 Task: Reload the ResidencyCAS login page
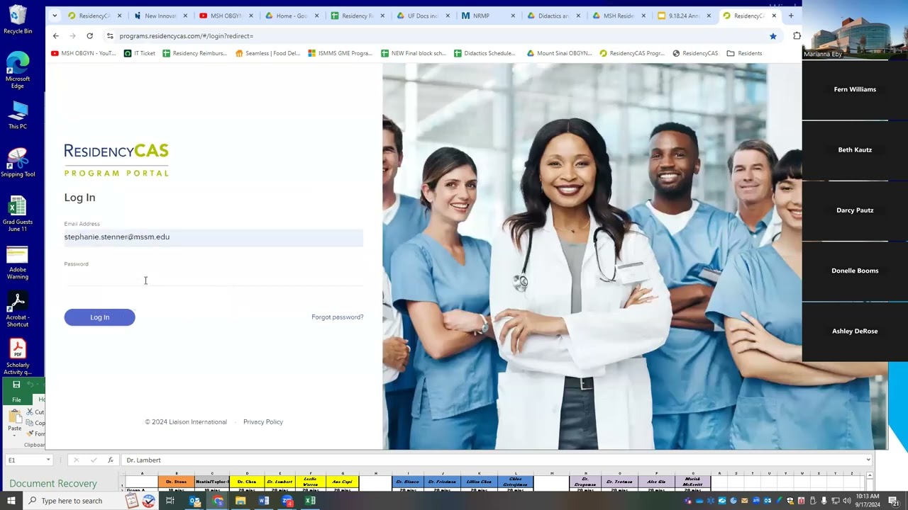[x=89, y=35]
